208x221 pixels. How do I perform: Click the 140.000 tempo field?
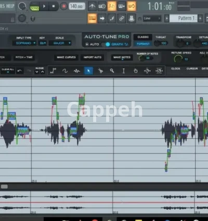(x=77, y=6)
